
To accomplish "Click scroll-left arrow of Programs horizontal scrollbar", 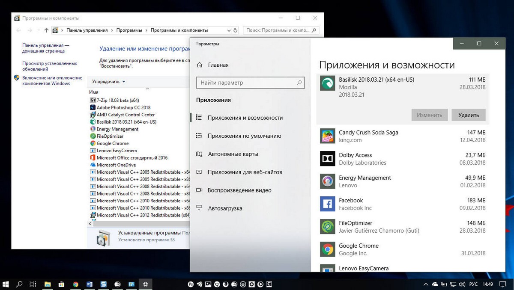I will point(90,224).
